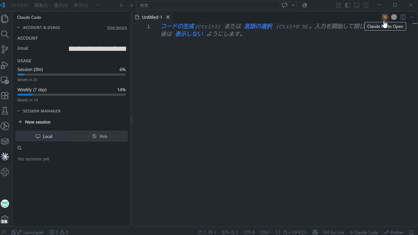The height and width of the screenshot is (235, 418).
Task: Click the Copilot status icon in status bar
Action: 315,232
